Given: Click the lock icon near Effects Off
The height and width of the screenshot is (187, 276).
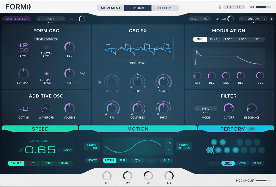Looking at the screenshot, I should tap(220, 7).
